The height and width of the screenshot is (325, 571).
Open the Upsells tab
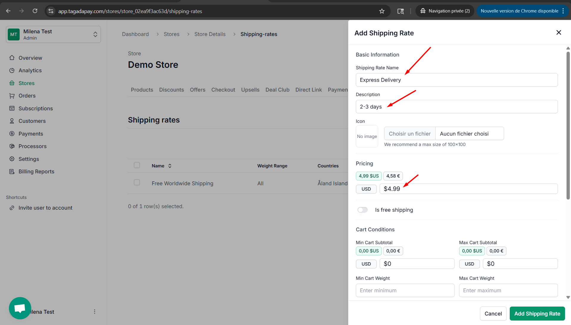tap(250, 90)
